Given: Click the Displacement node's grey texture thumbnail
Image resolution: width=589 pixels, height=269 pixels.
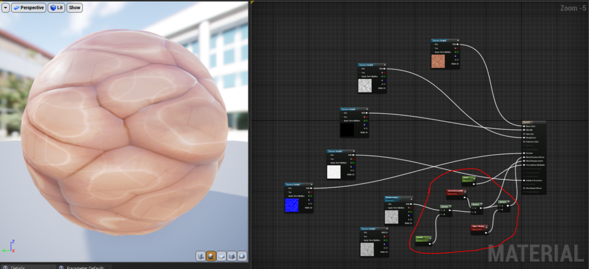Looking at the screenshot, I should point(391,217).
